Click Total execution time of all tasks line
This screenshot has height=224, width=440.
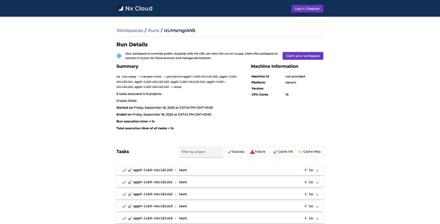tap(145, 128)
